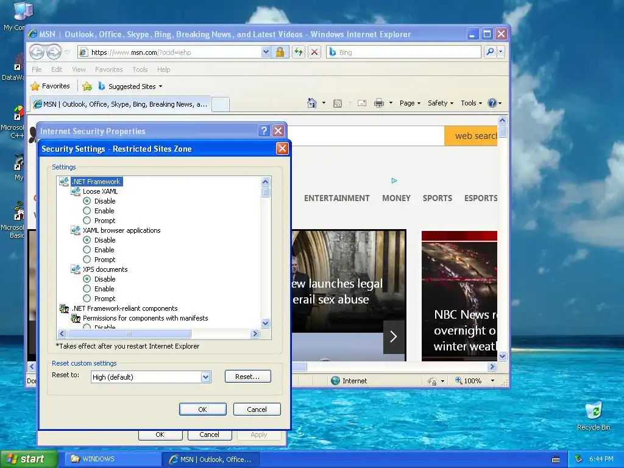
Task: Click OK in the Security Settings dialog
Action: point(202,409)
